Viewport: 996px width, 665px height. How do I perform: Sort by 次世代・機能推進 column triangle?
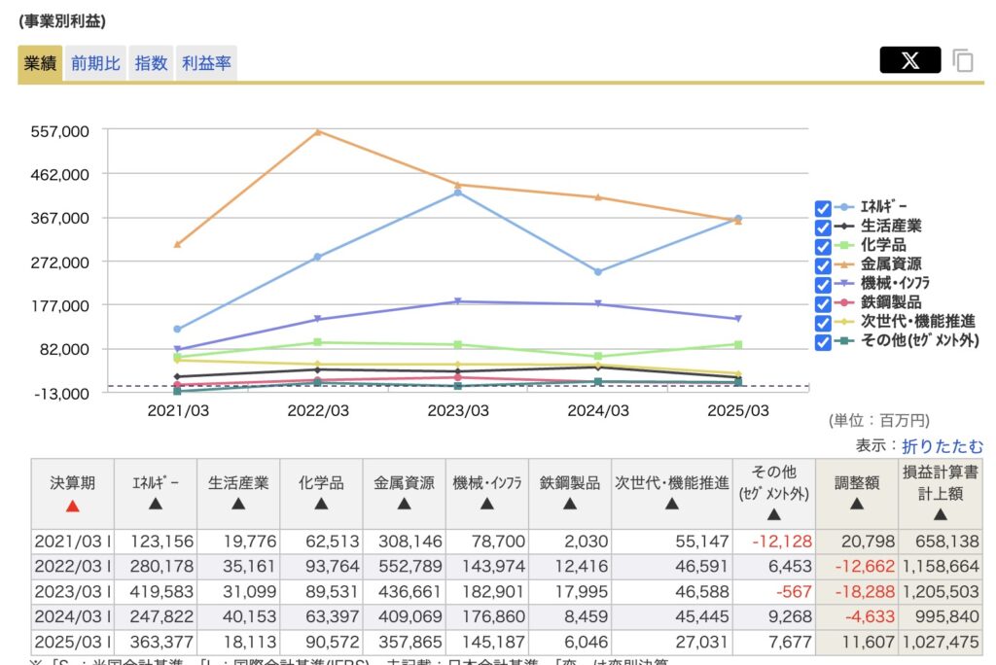pos(671,504)
